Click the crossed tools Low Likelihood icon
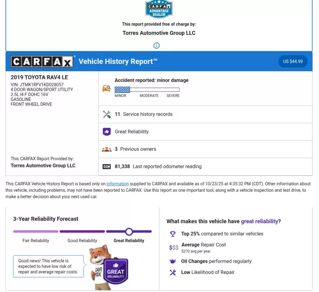Image resolution: width=319 pixels, height=292 pixels. coord(173,272)
